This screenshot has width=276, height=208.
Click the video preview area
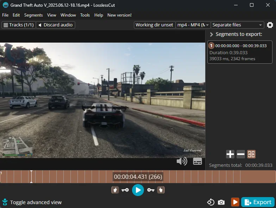click(x=103, y=100)
